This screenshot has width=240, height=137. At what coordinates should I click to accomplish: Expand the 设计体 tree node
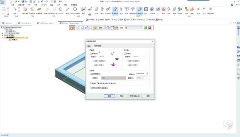tap(2, 35)
